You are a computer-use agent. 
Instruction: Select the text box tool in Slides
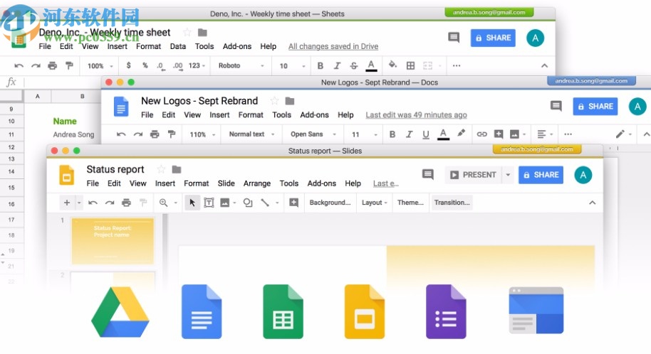coord(209,203)
